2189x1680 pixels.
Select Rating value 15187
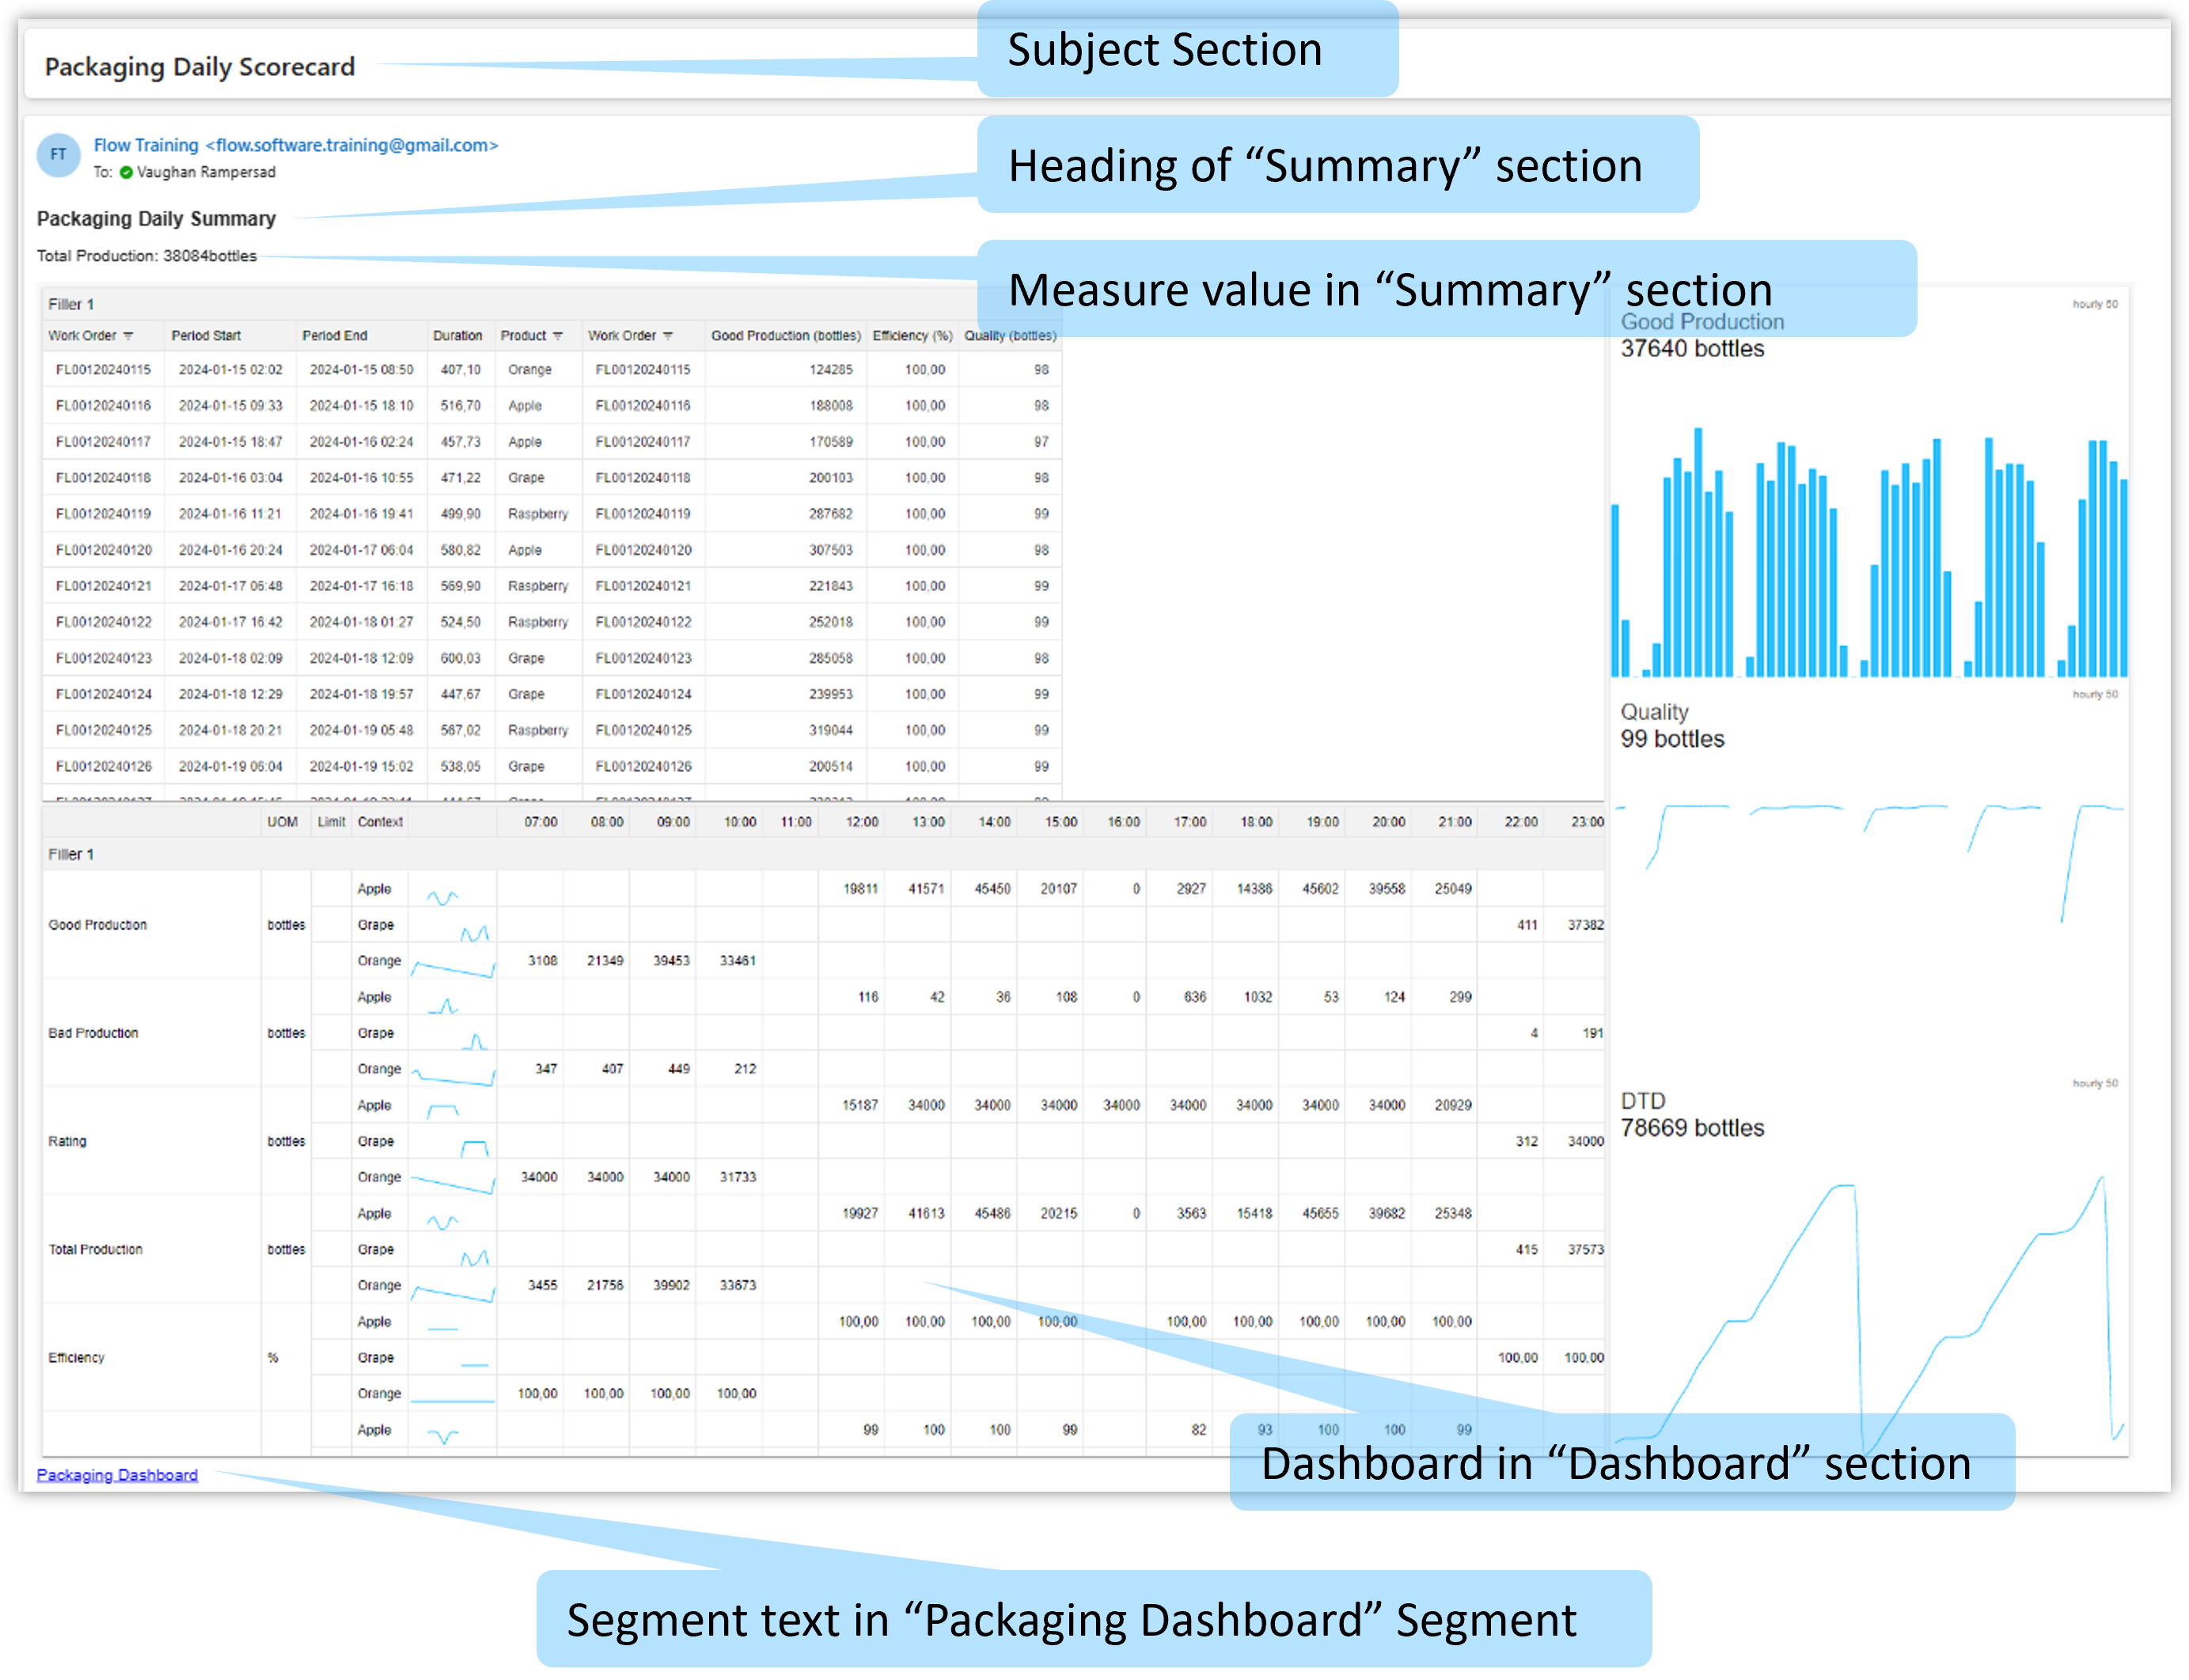click(x=860, y=1105)
